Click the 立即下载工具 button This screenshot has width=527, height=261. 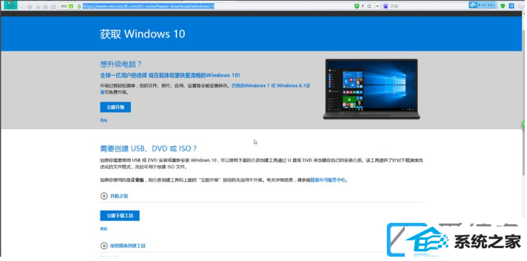(x=120, y=216)
